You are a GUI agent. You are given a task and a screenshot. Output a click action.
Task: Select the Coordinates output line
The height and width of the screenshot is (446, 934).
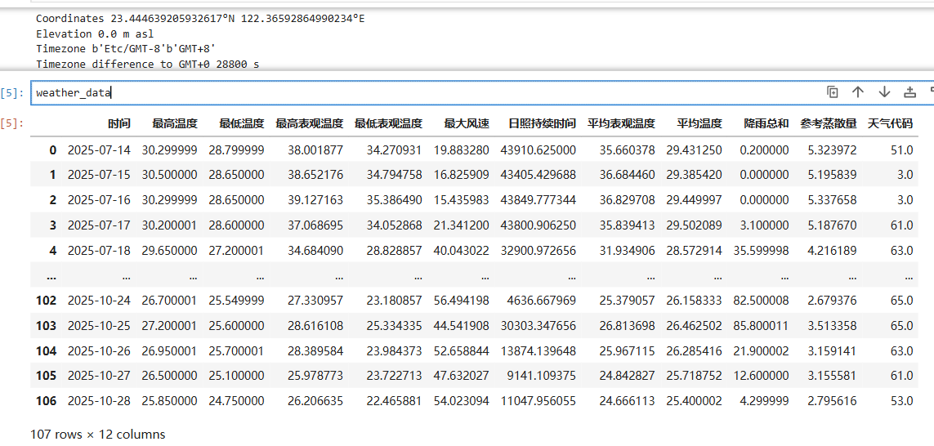200,19
